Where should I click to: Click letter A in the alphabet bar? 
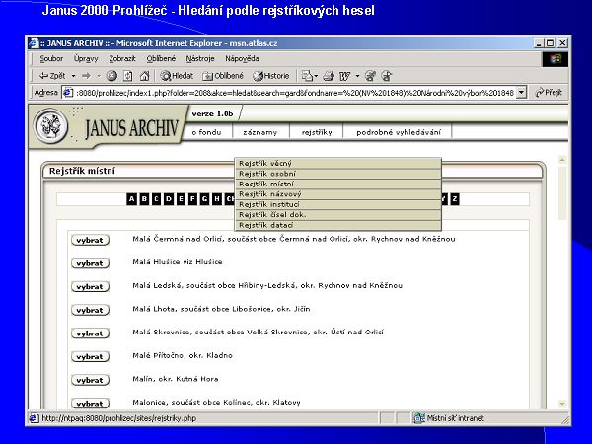131,199
